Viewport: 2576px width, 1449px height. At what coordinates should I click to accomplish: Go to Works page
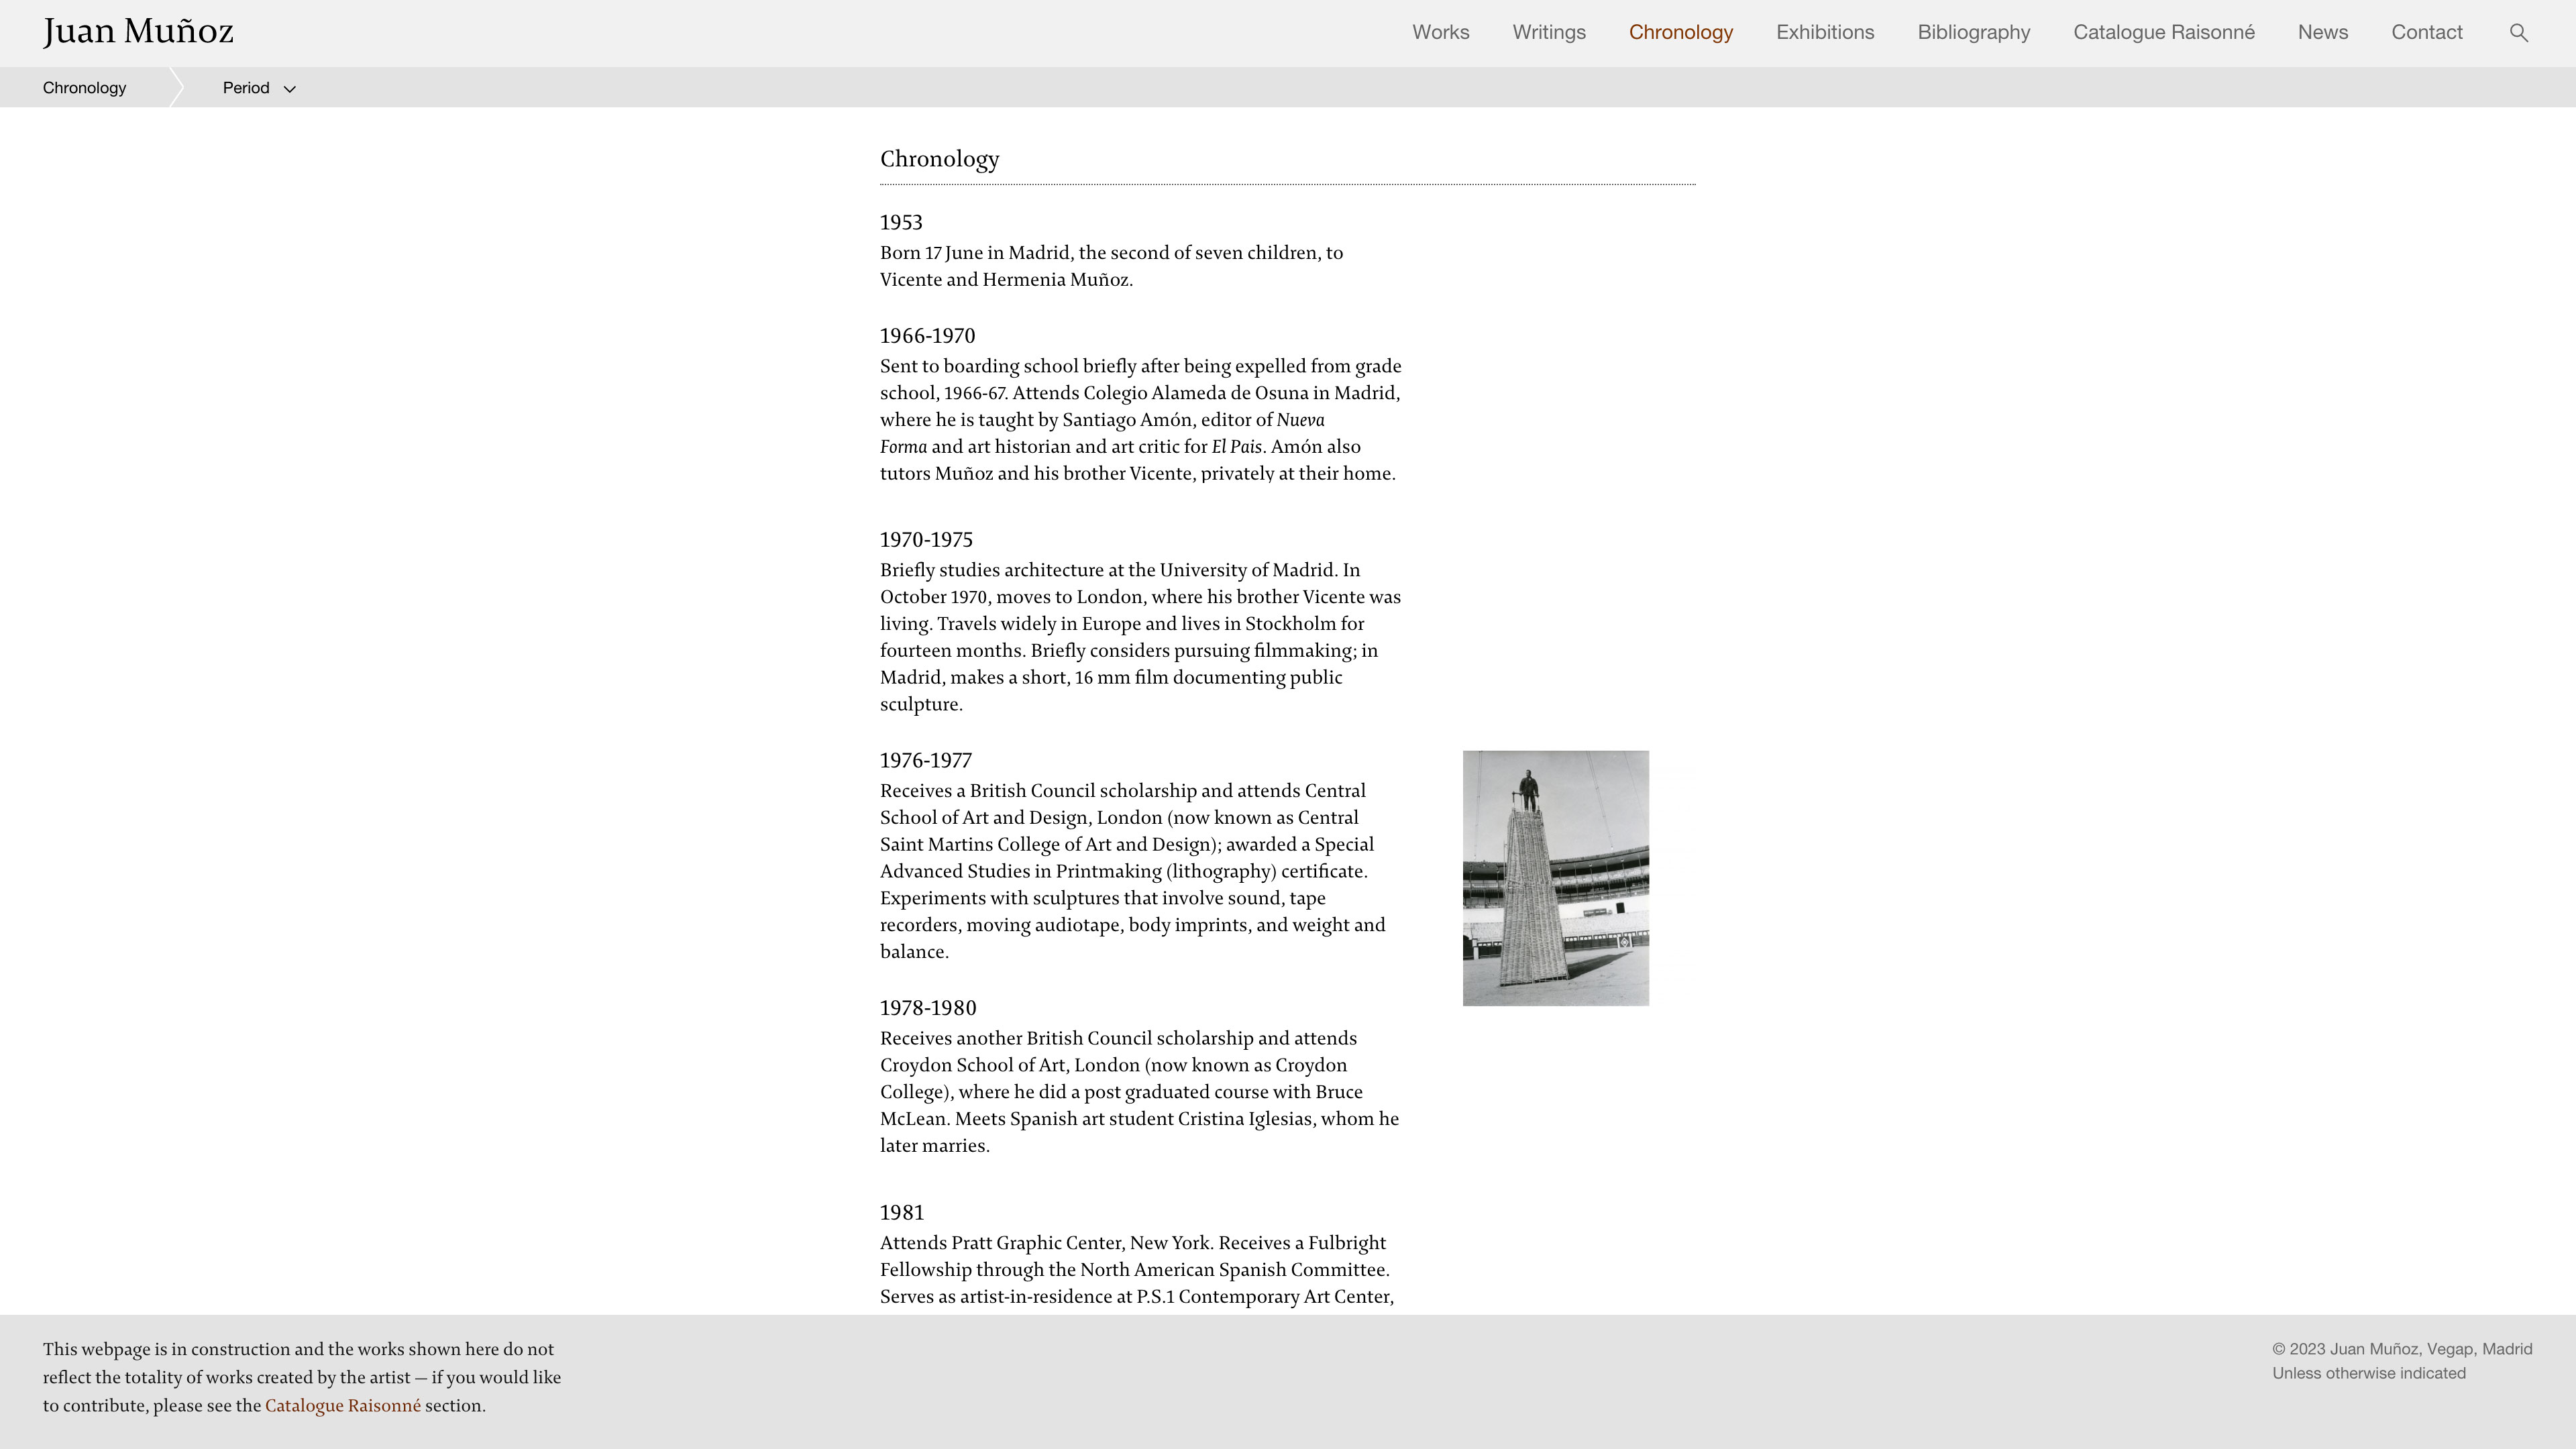point(1440,32)
